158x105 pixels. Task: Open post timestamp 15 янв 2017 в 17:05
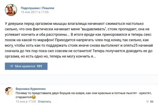click(x=35, y=12)
